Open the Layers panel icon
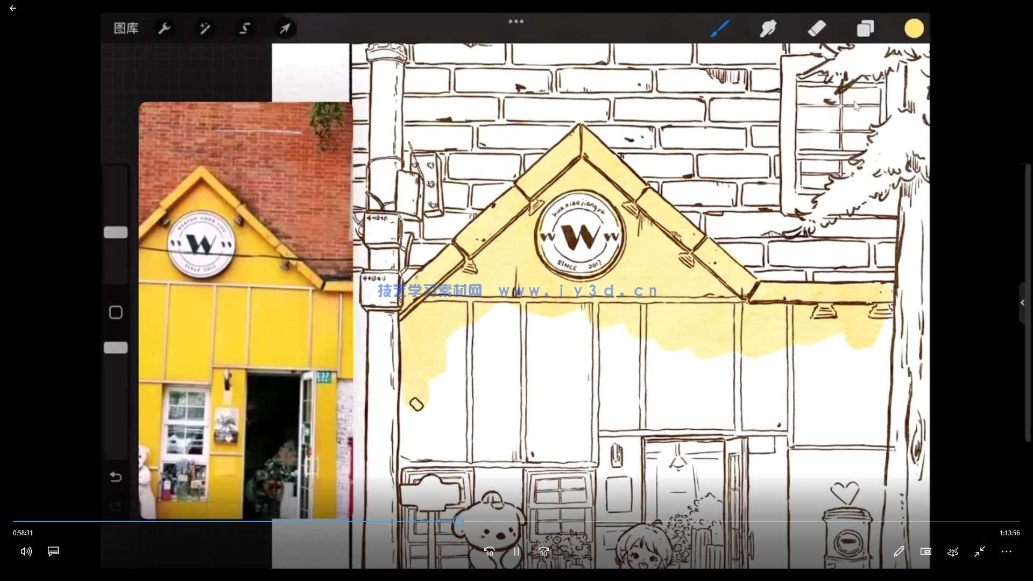1033x581 pixels. [865, 28]
